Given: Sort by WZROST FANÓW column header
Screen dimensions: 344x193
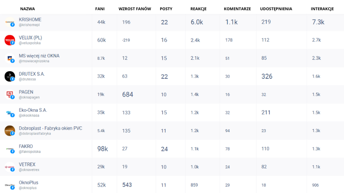Looking at the screenshot, I should pos(135,9).
